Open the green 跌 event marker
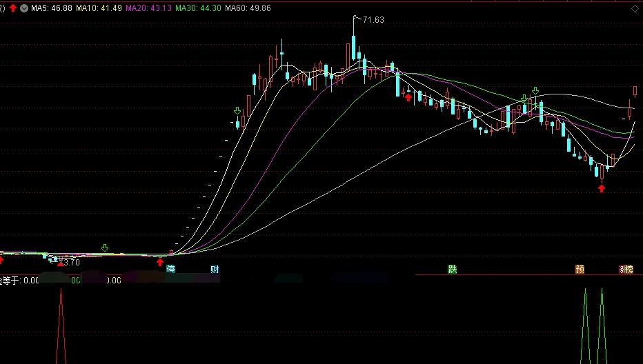The image size is (643, 364). point(453,269)
